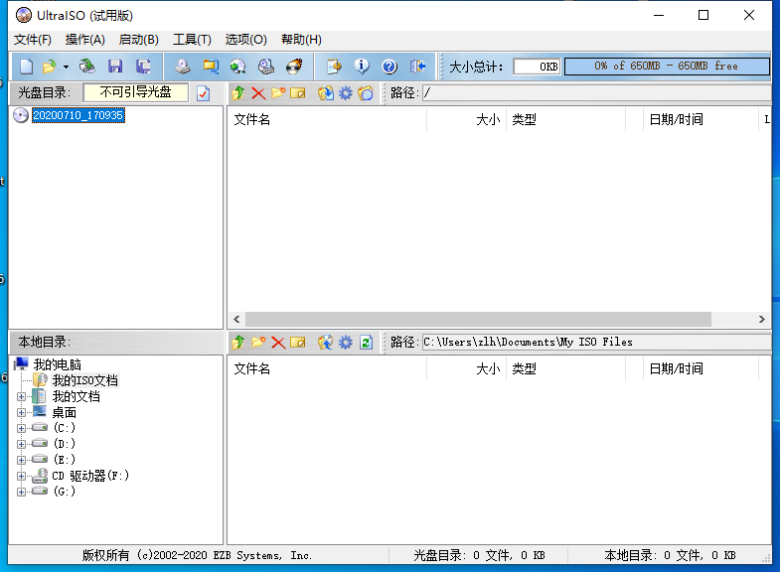
Task: Click the Burn CD/DVD image icon
Action: [294, 67]
